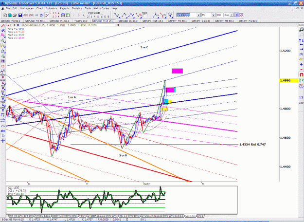This screenshot has width=304, height=222.
Task: Click the tile horizontally window icon
Action: pos(63,15)
